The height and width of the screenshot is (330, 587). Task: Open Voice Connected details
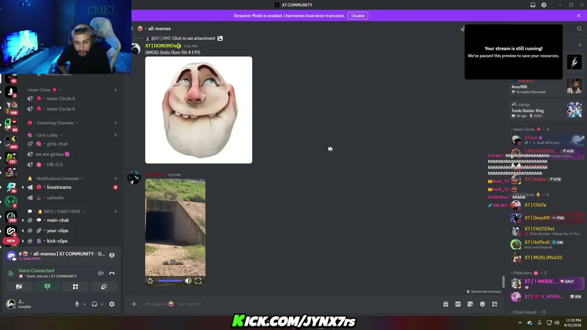36,271
